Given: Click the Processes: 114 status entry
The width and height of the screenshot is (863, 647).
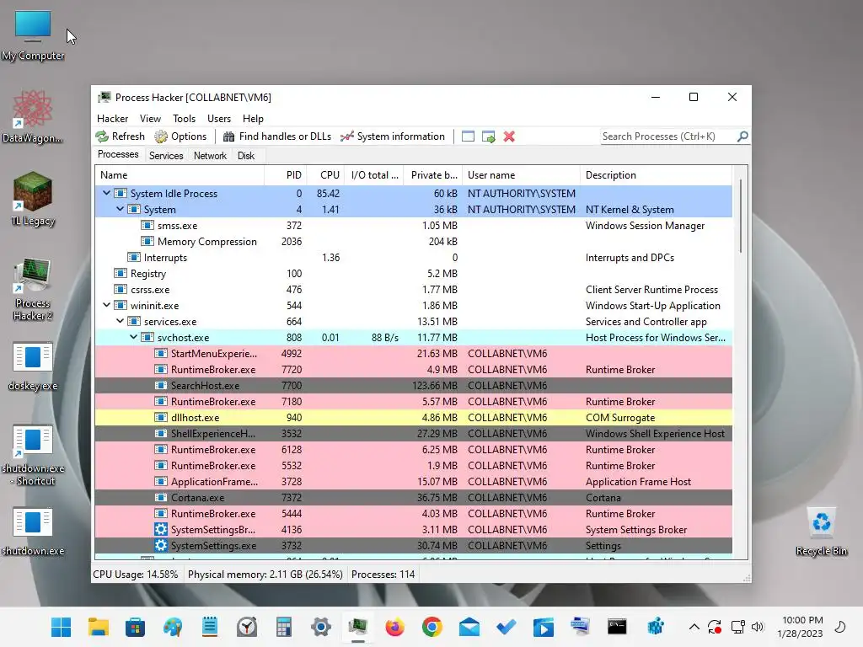Looking at the screenshot, I should pos(383,575).
